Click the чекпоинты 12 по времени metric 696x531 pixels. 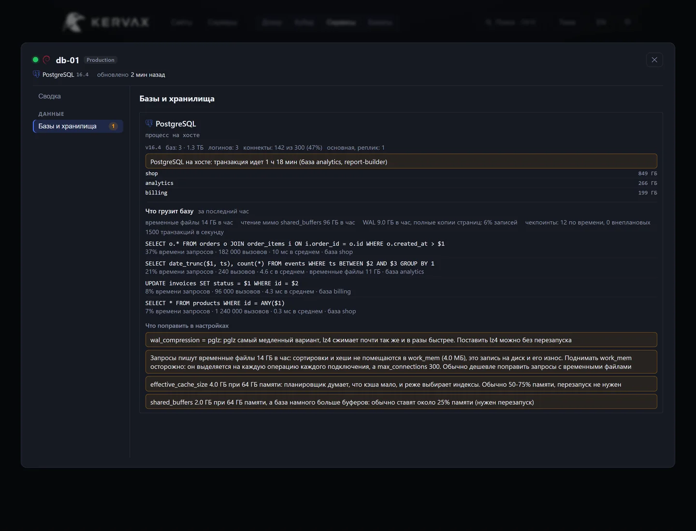(588, 223)
